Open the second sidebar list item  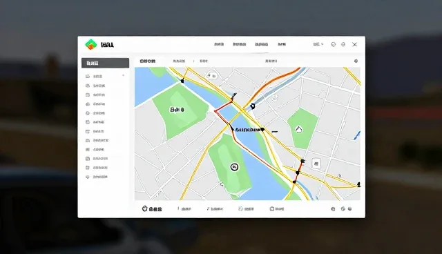95,86
